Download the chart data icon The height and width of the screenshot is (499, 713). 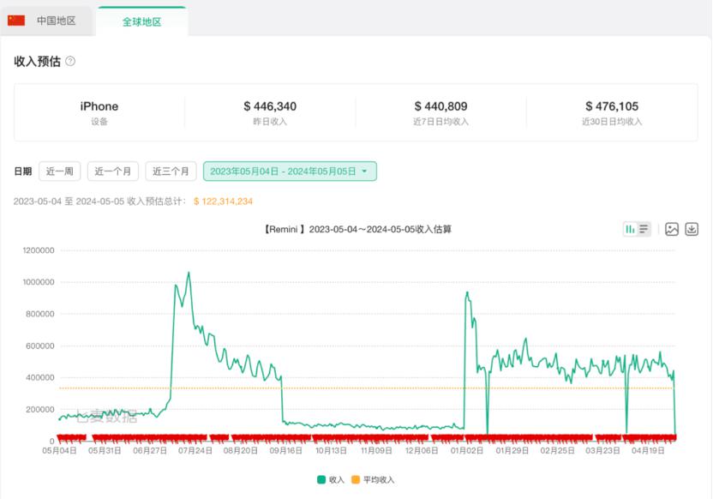[692, 229]
